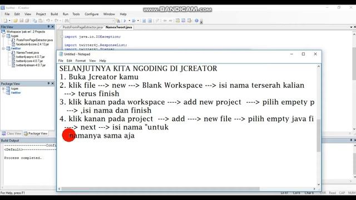This screenshot has height=200, width=356.
Task: Select twitter4j-stream-4.0.7.jar in File View
Action: pyautogui.click(x=31, y=66)
